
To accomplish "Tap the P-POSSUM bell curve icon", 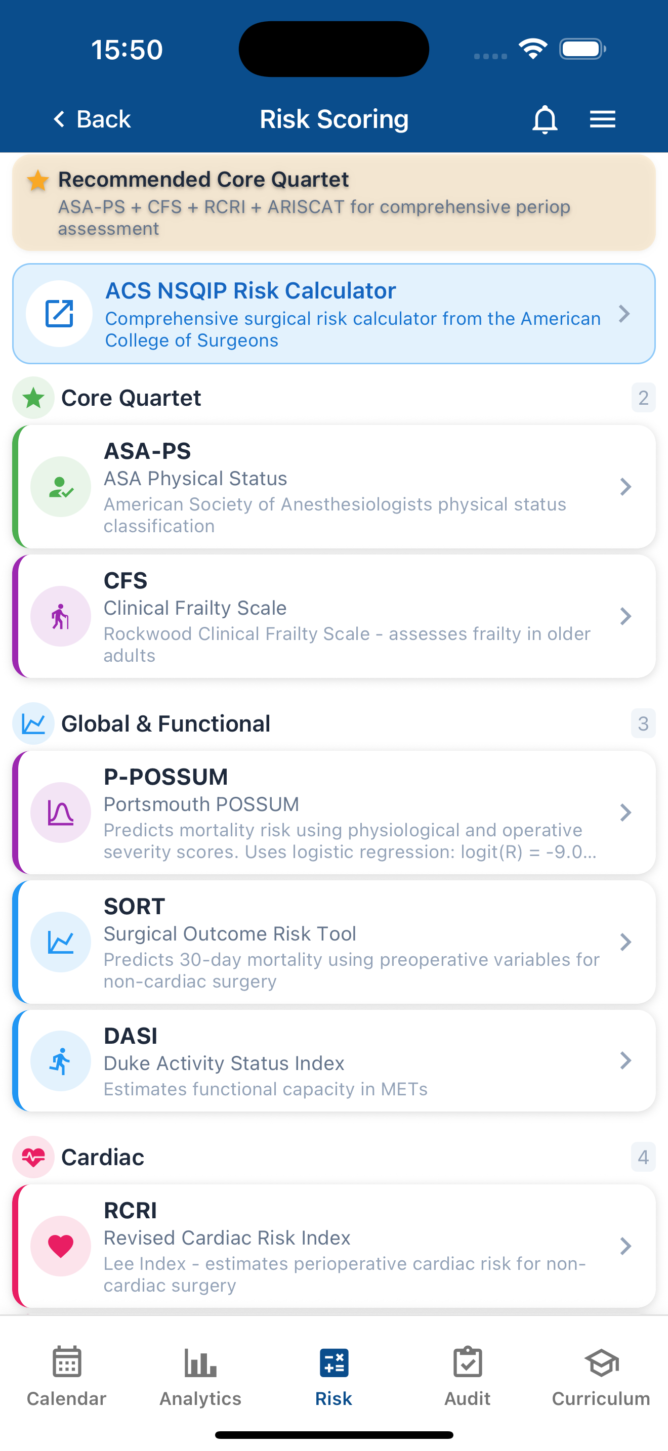I will coord(60,812).
